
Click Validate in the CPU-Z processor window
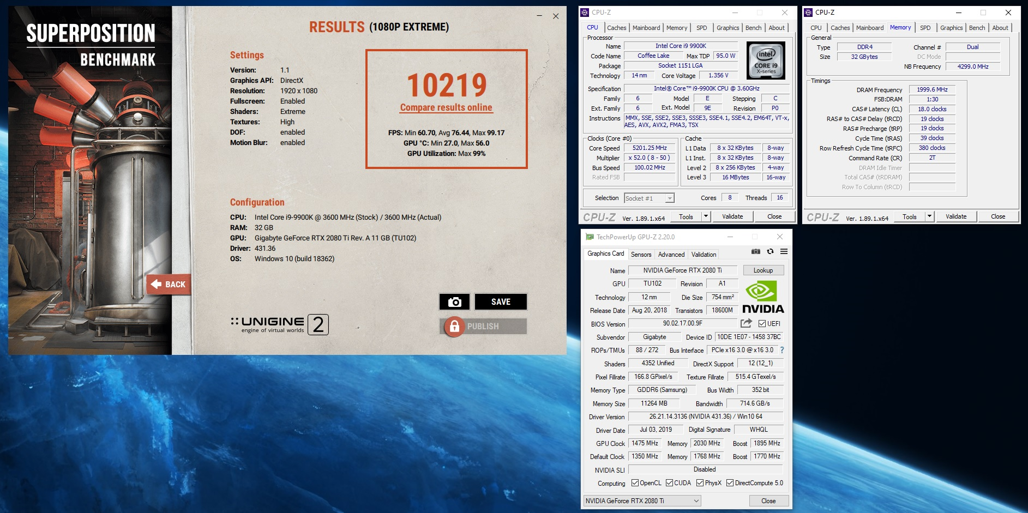click(x=732, y=216)
